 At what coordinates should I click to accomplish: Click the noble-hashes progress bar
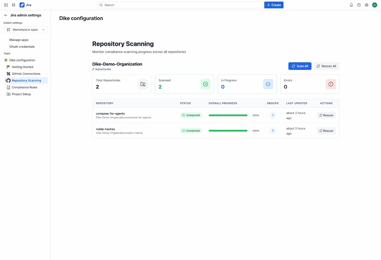tap(228, 131)
